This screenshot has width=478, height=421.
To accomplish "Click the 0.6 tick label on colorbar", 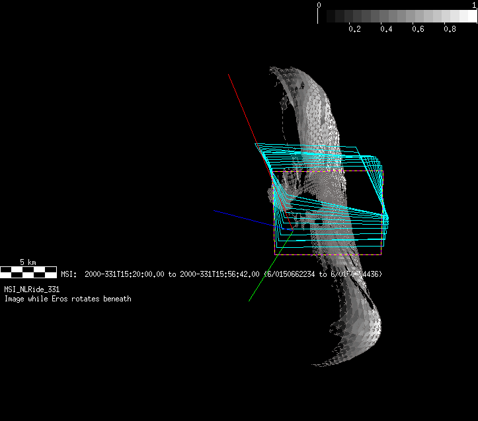I will click(x=418, y=29).
